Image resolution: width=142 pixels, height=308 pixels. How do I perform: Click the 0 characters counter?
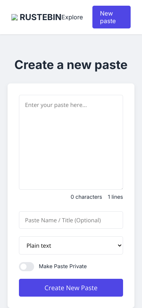86,197
